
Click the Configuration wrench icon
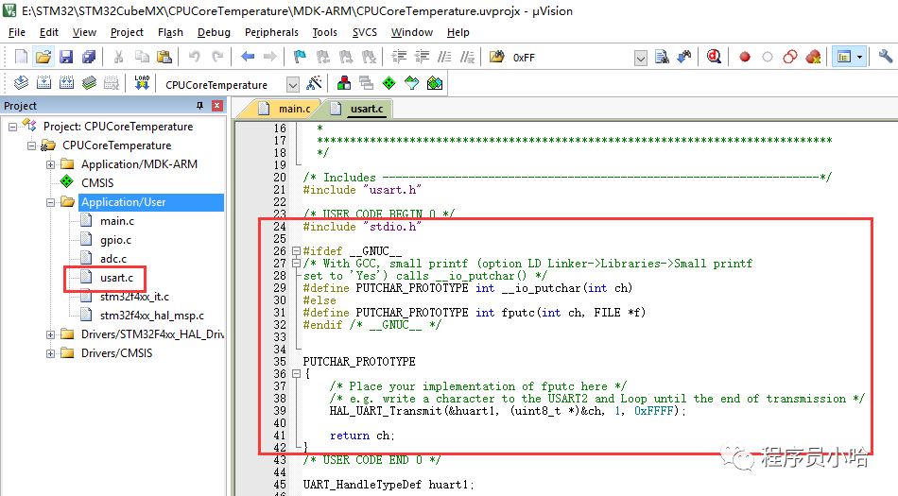[x=884, y=58]
